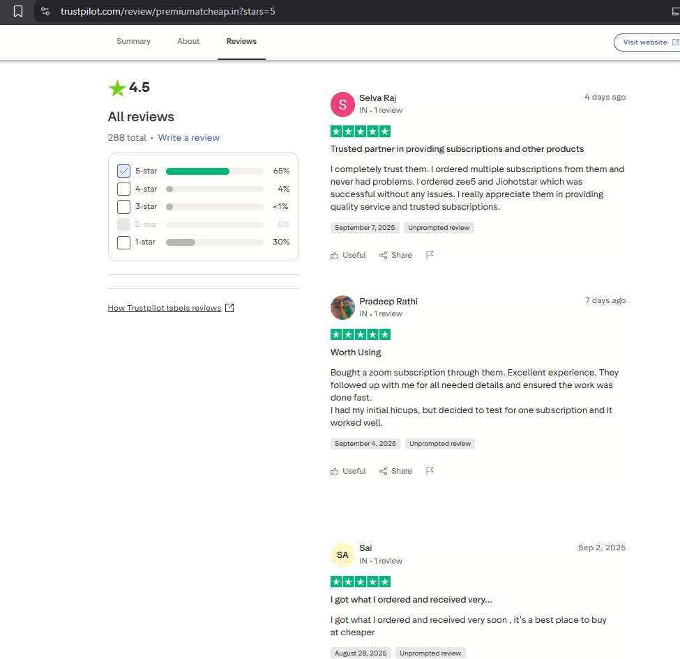Switch to the Summary tab
Image resolution: width=680 pixels, height=659 pixels.
coord(133,42)
